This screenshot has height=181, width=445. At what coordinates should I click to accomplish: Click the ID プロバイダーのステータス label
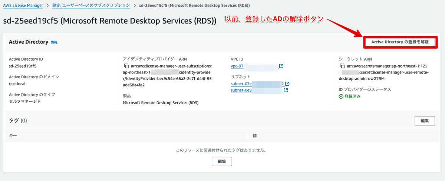point(365,89)
